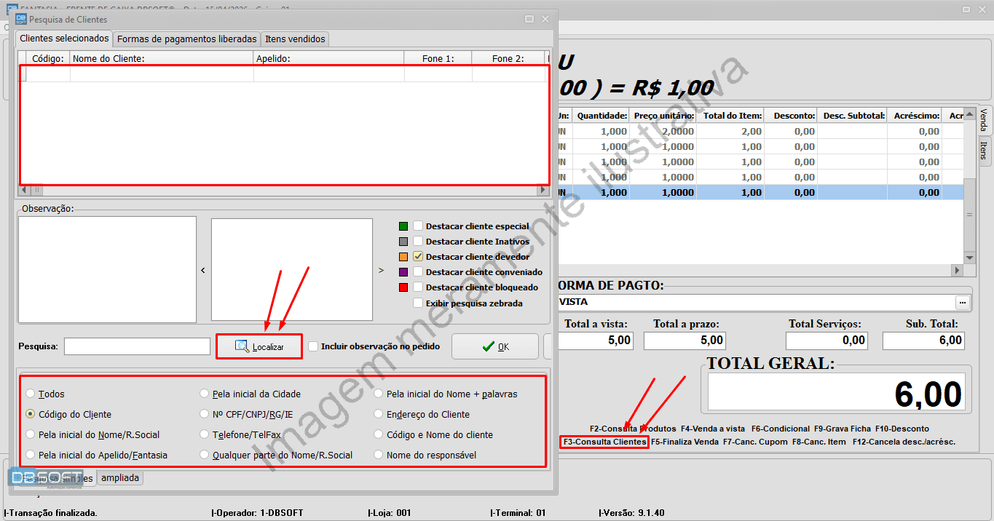Switch to the Itens vendidos tab
The height and width of the screenshot is (521, 994).
tap(294, 39)
